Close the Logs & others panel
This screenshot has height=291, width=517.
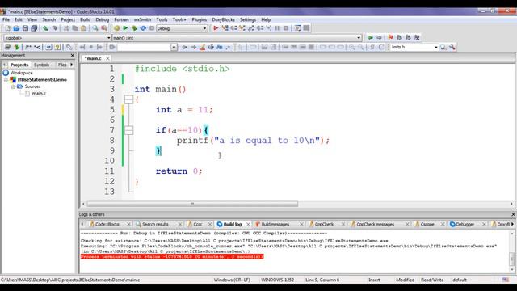pyautogui.click(x=513, y=214)
